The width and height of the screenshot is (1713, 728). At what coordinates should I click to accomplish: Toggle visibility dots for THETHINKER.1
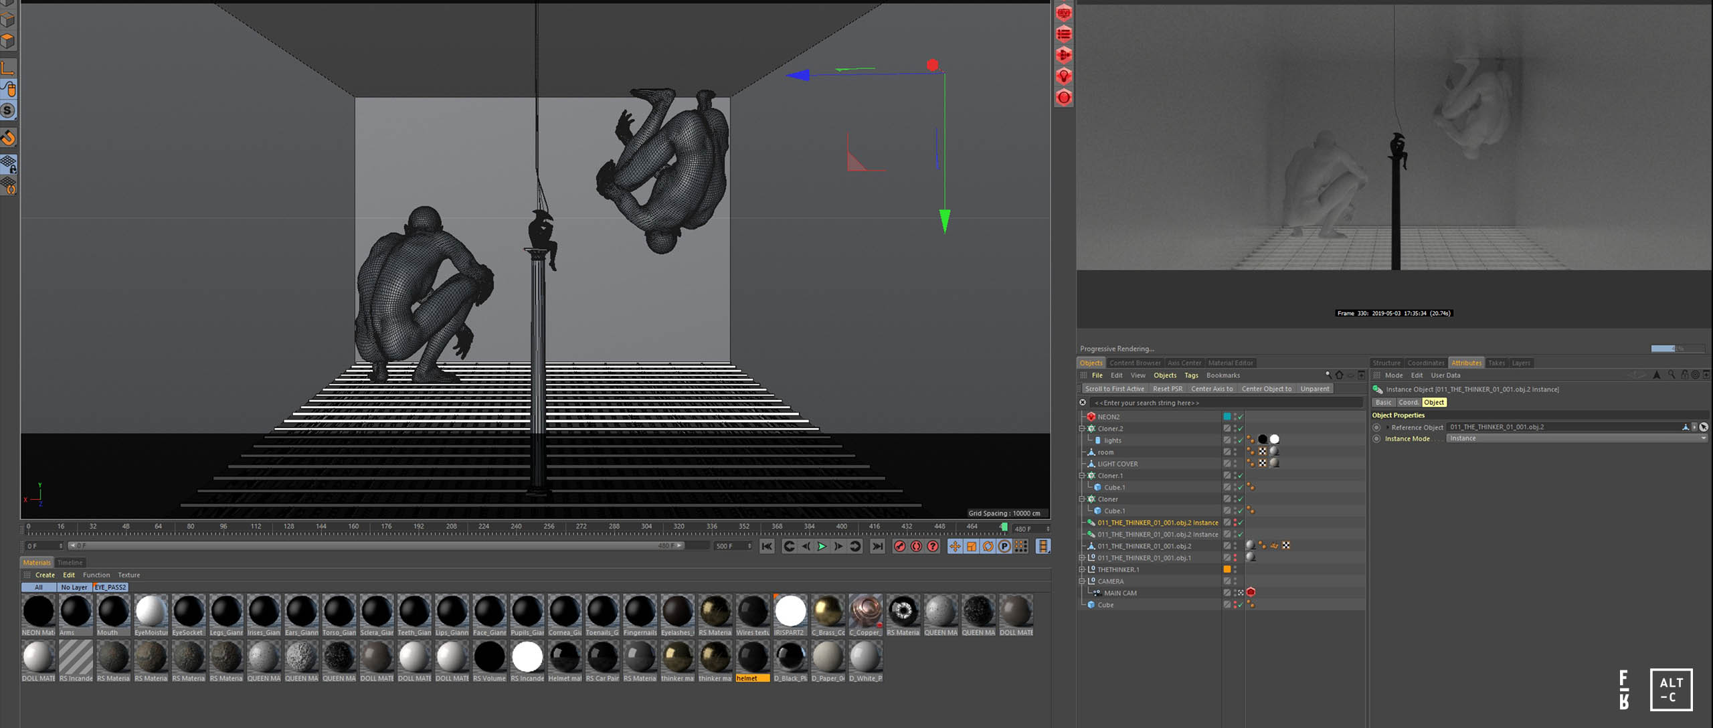tap(1235, 569)
